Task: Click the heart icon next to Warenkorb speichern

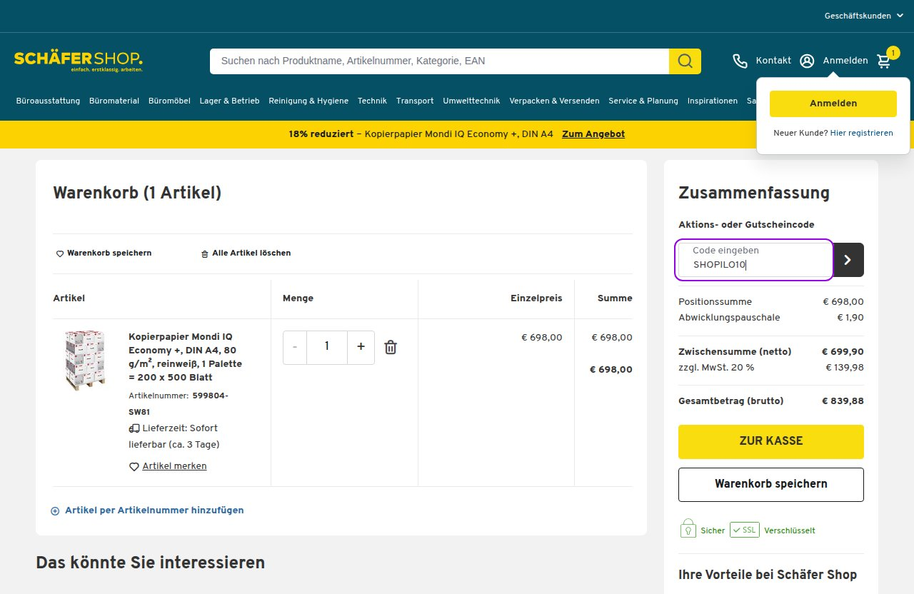Action: 60,253
